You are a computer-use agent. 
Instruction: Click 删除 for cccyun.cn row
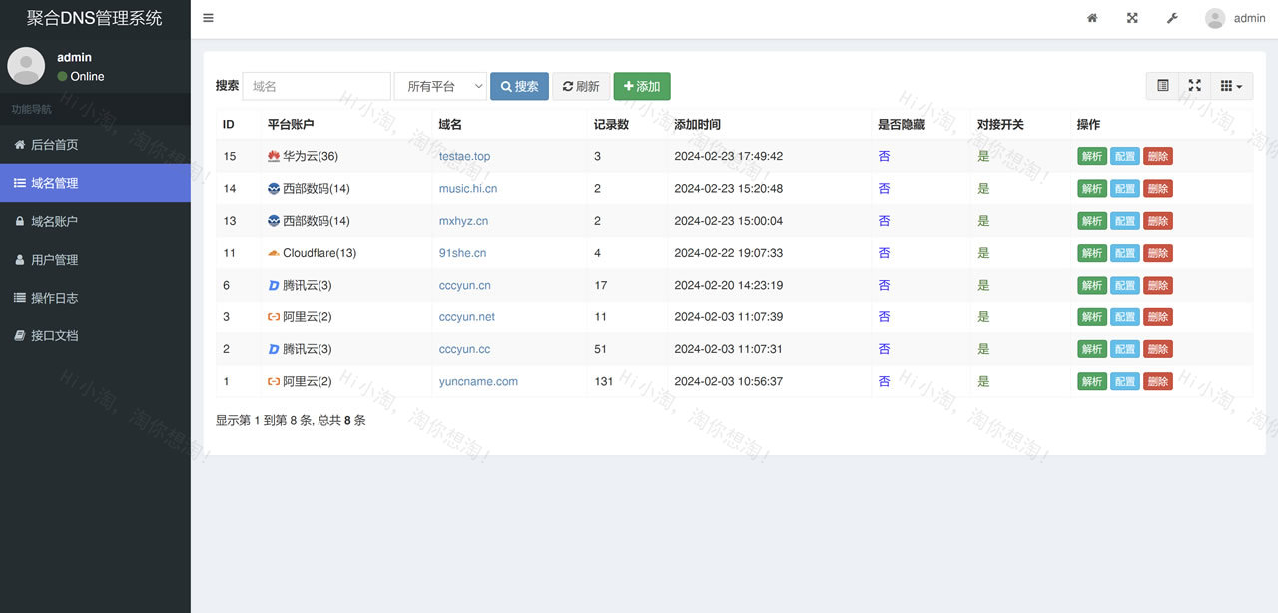click(1158, 285)
